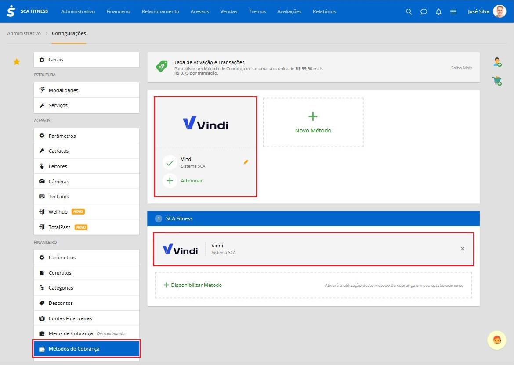Image resolution: width=514 pixels, height=365 pixels.
Task: Click the green price tag icon
Action: pos(162,66)
